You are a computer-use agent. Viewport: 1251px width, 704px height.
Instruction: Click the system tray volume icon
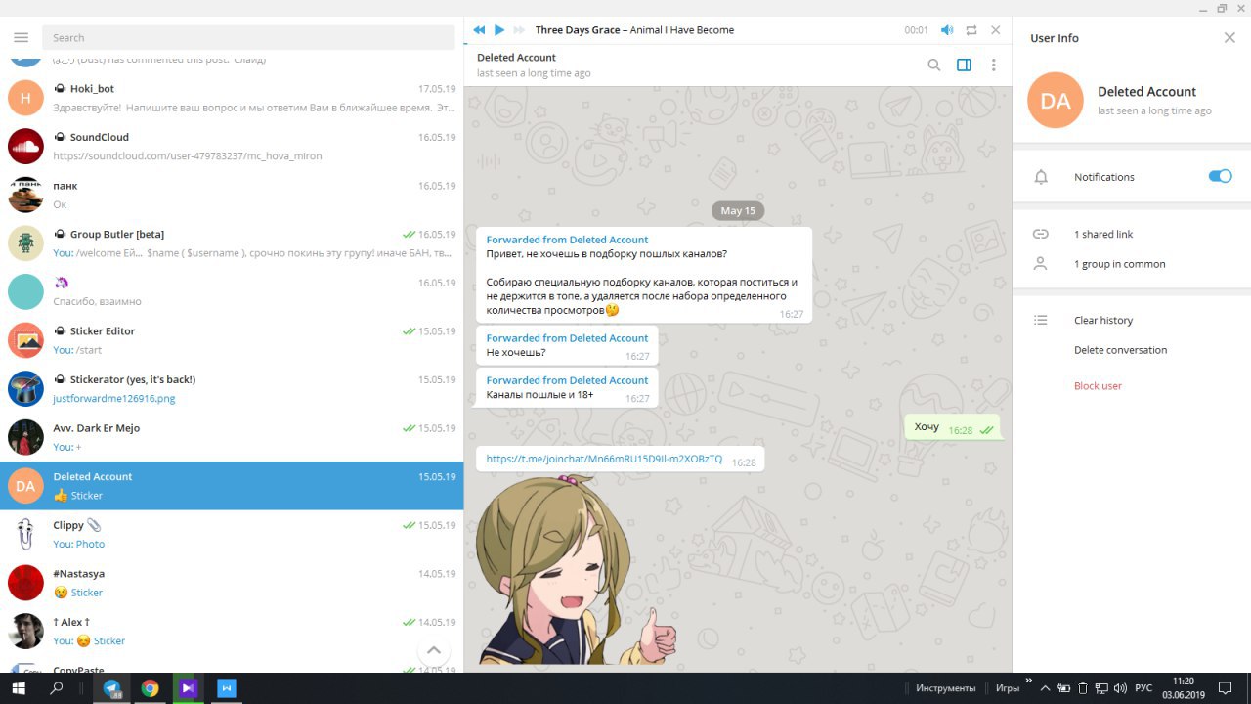pos(1119,688)
